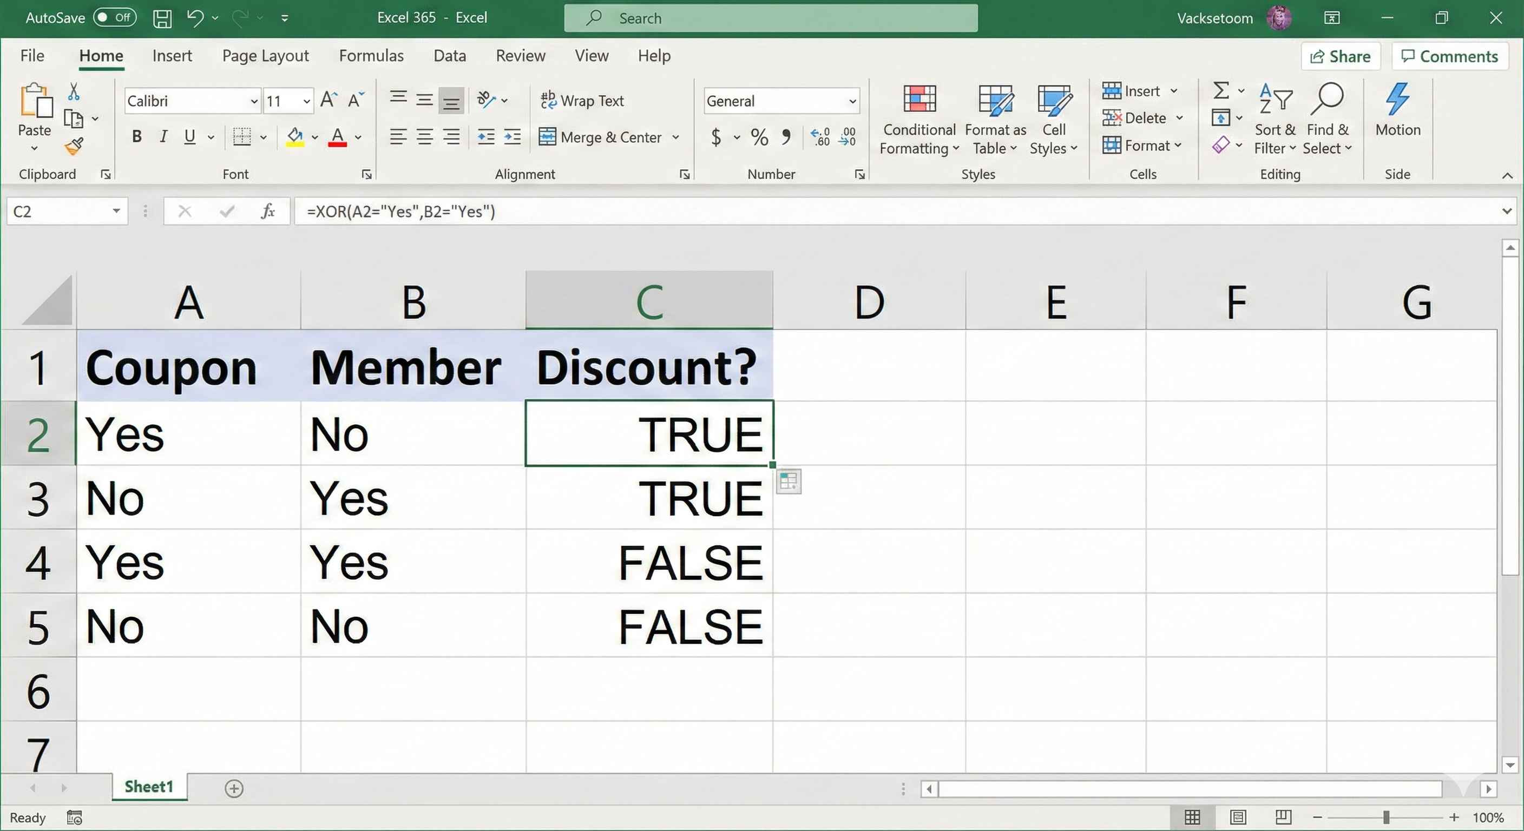Click the Quick Analysis icon near C2

[788, 482]
